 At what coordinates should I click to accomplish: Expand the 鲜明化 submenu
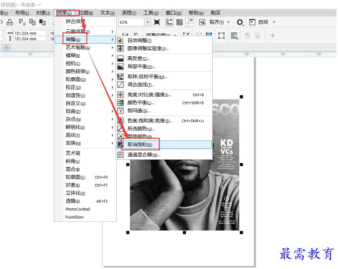click(x=112, y=127)
